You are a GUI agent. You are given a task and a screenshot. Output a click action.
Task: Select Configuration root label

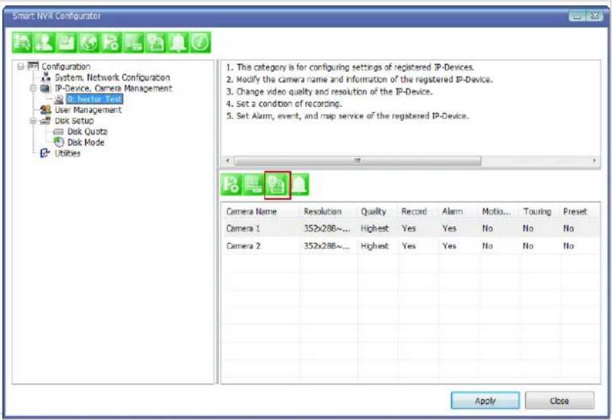66,66
